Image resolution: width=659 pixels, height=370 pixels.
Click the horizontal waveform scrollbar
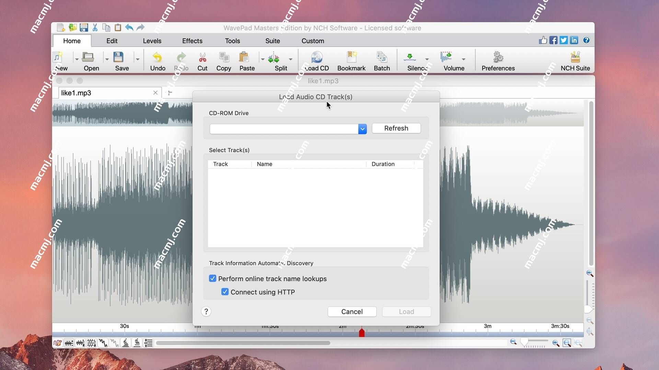[243, 343]
